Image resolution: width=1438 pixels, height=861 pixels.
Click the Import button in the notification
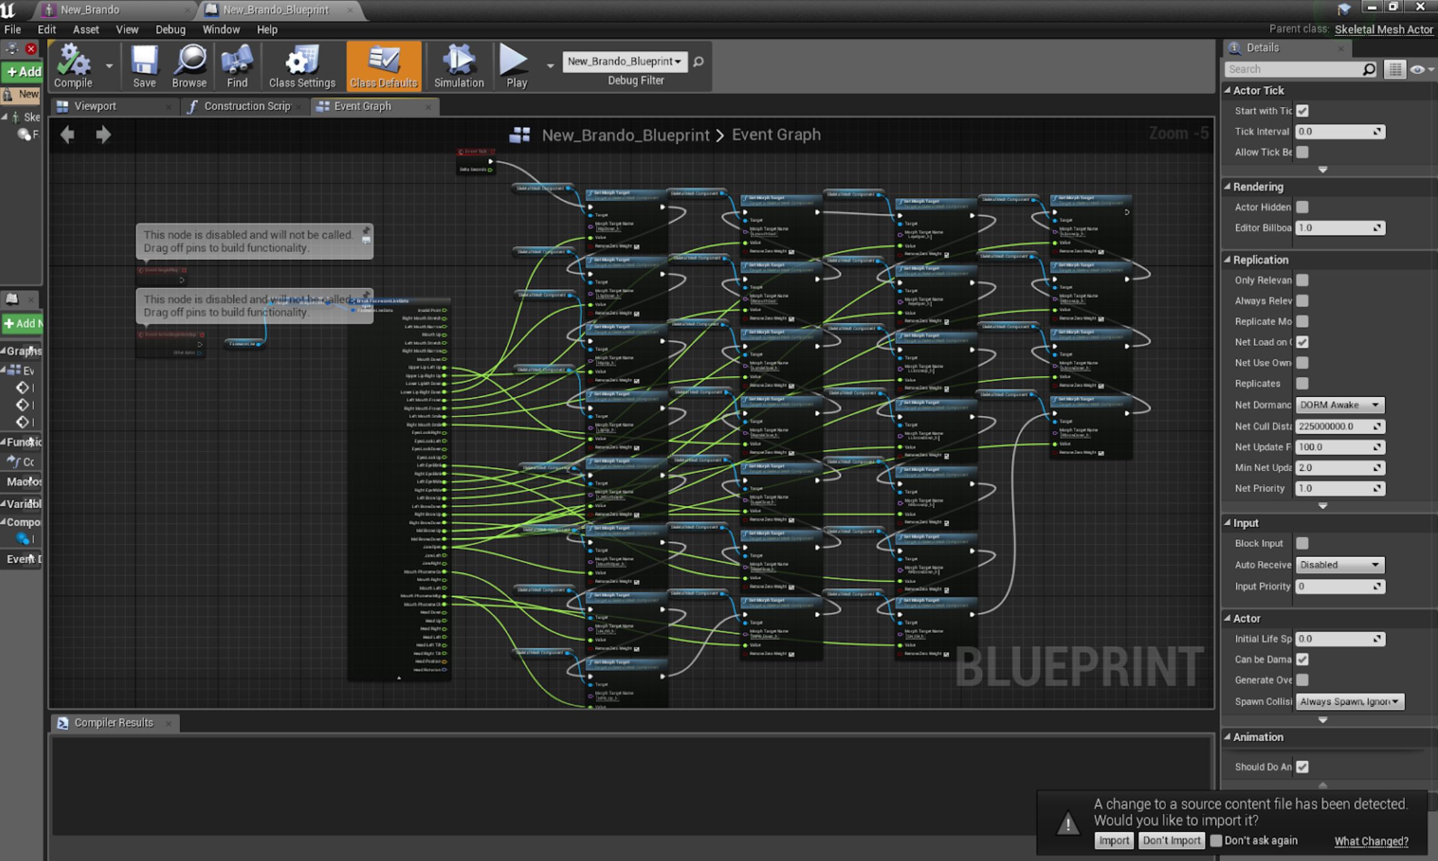1113,840
